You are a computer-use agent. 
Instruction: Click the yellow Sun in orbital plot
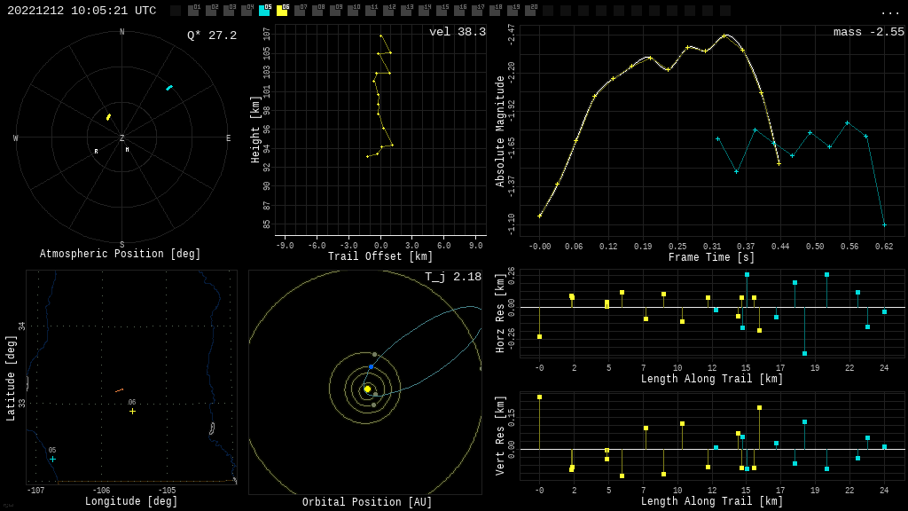(367, 389)
